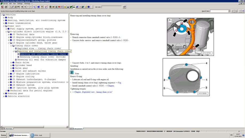Open the Search item dropdown arrow

point(230,11)
